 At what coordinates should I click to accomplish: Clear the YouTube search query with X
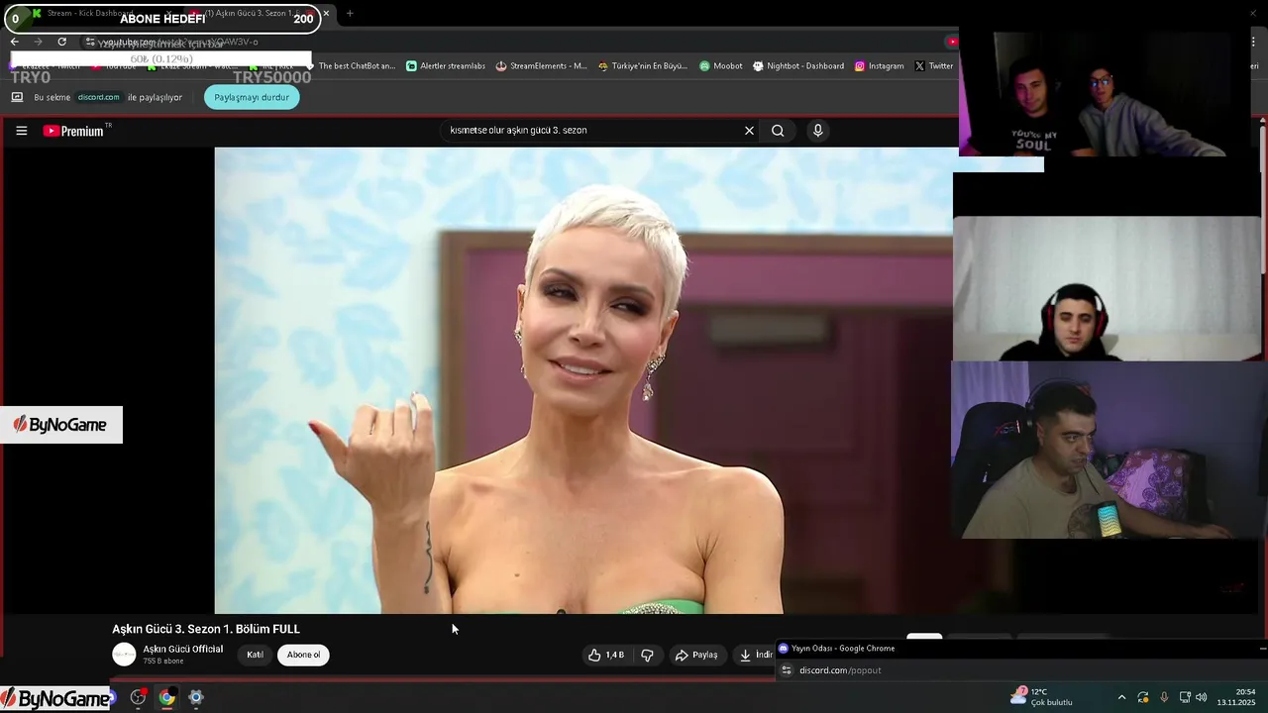tap(749, 131)
